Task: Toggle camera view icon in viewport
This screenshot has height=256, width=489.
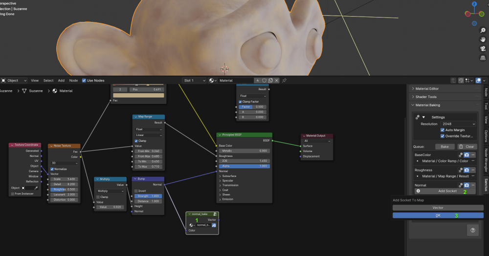Action: [483, 49]
